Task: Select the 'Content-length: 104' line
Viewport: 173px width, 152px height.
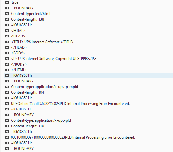Action: pyautogui.click(x=27, y=92)
